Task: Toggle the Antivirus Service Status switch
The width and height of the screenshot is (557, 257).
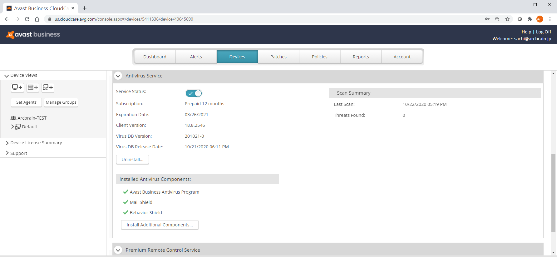Action: pos(194,93)
